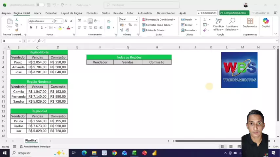
Task: Click the AutoSum sigma icon
Action: click(x=205, y=20)
